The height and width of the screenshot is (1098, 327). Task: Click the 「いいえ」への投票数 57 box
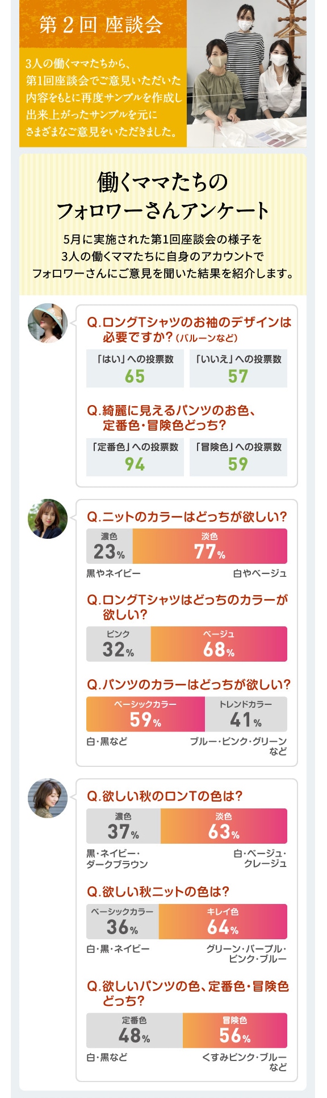tap(238, 369)
